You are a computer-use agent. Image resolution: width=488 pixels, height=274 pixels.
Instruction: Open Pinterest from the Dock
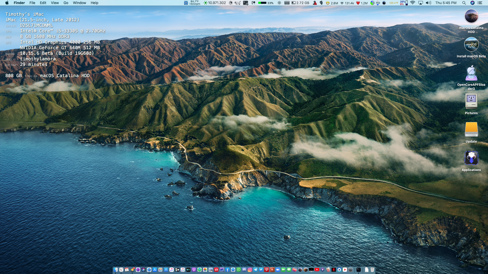click(267, 270)
